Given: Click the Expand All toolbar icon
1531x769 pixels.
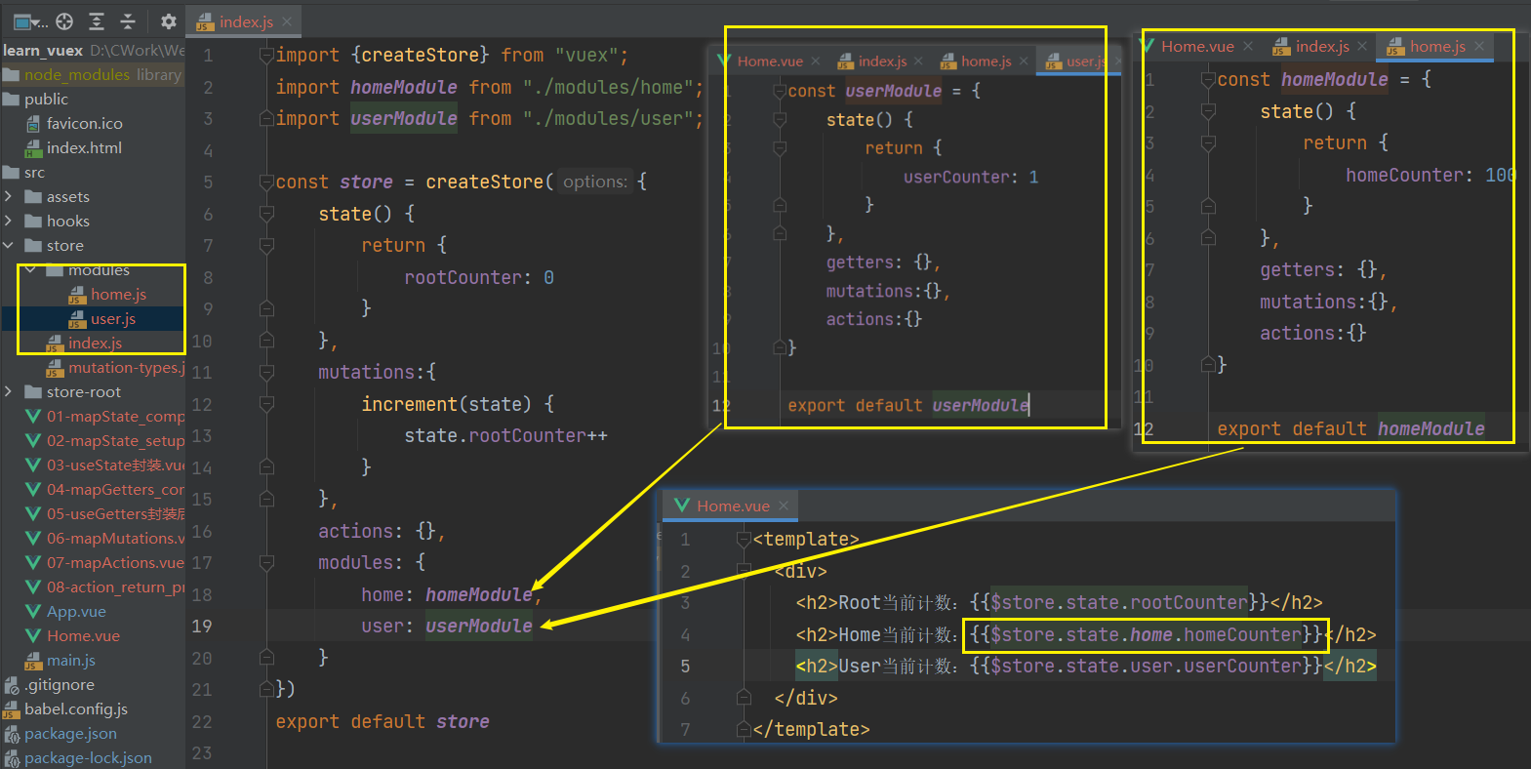Looking at the screenshot, I should click(97, 20).
